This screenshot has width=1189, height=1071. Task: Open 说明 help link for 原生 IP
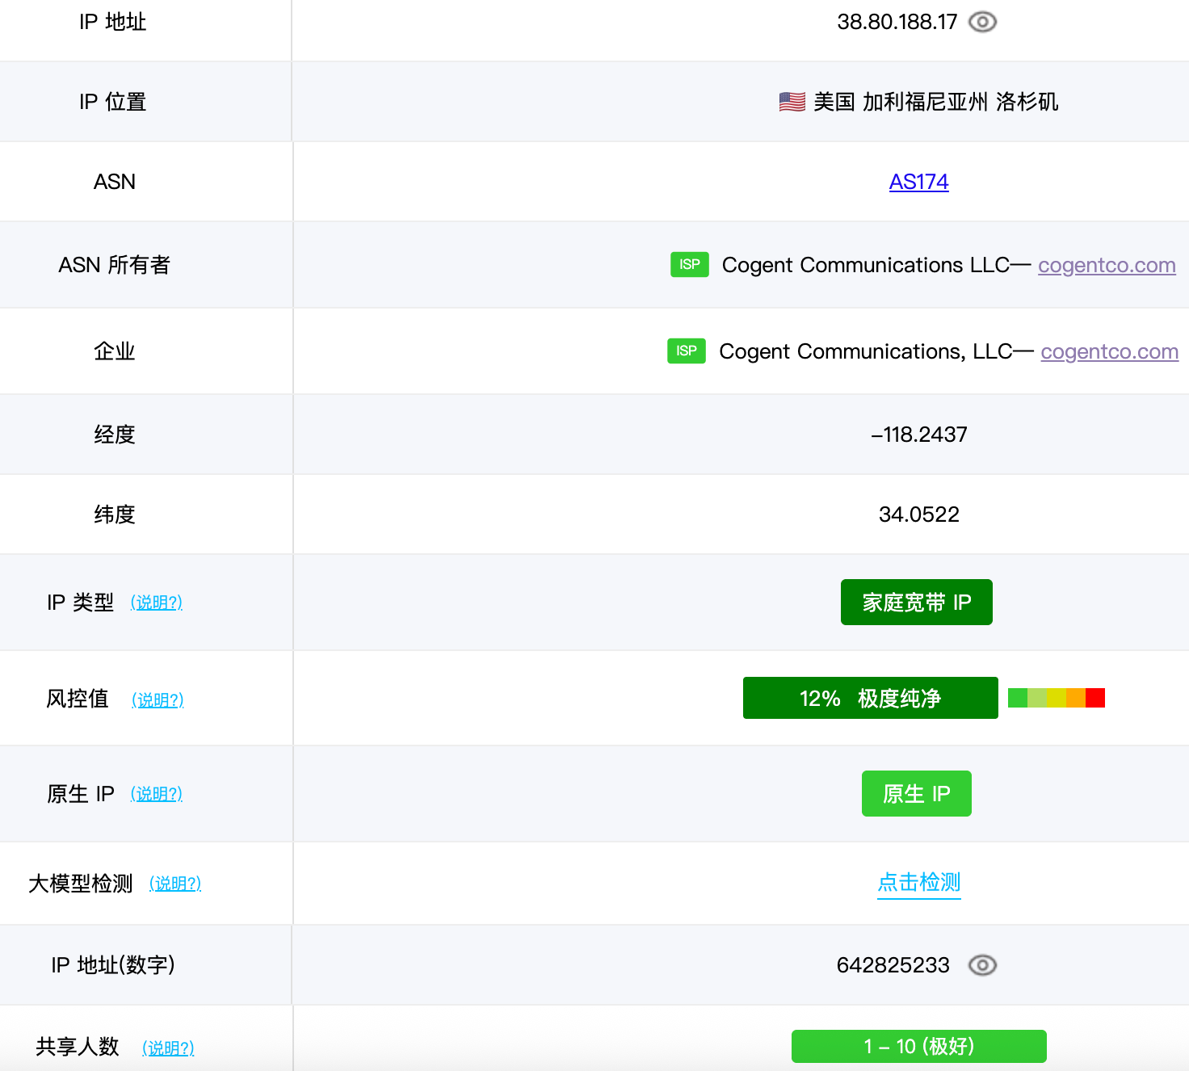pyautogui.click(x=157, y=794)
